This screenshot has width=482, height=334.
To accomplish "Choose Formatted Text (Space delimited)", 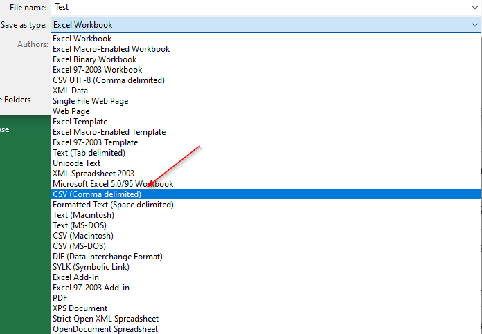I will click(x=266, y=205).
